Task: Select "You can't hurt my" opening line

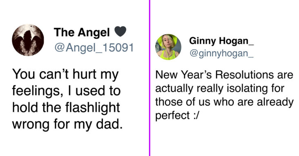Action: click(65, 75)
